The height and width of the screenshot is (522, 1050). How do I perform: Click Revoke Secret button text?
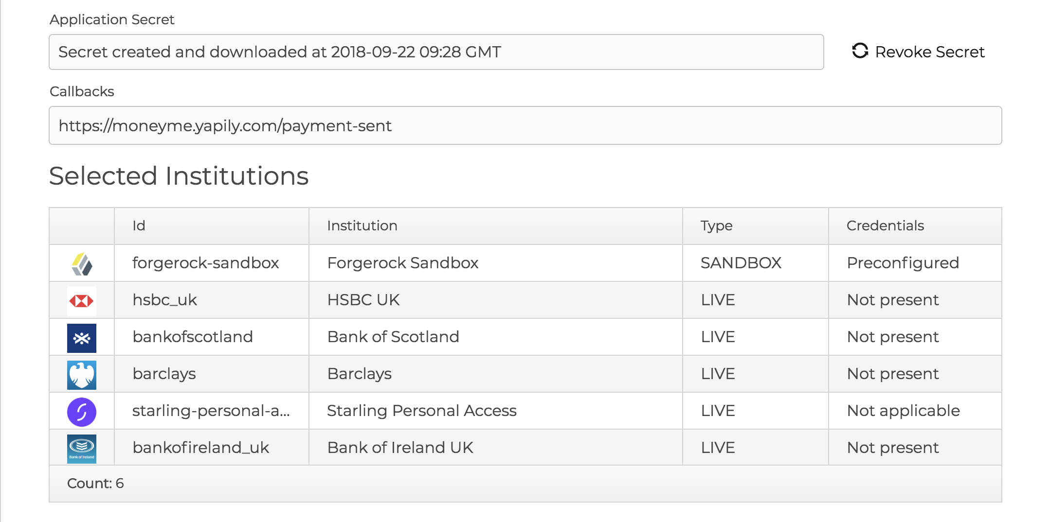pos(929,52)
